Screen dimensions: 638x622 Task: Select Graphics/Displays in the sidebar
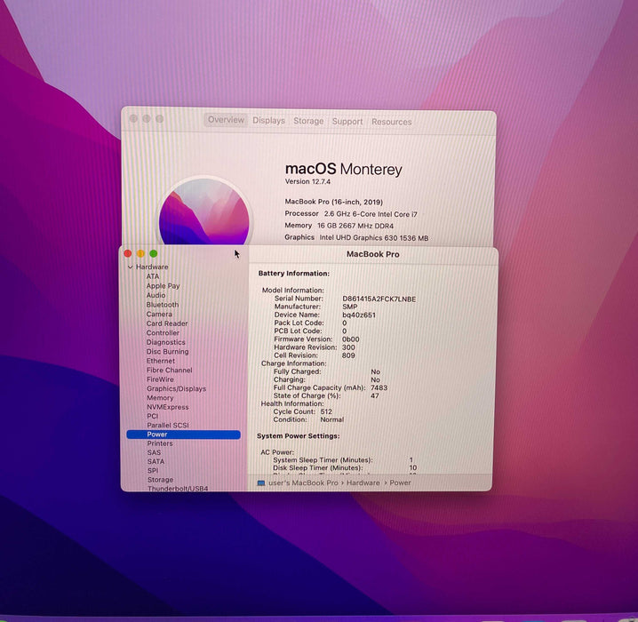176,389
